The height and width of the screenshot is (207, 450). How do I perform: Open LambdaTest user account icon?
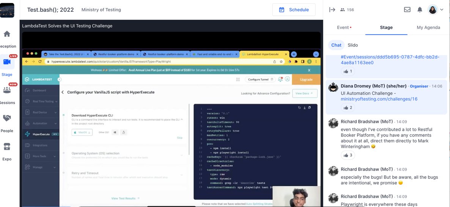pos(287,79)
